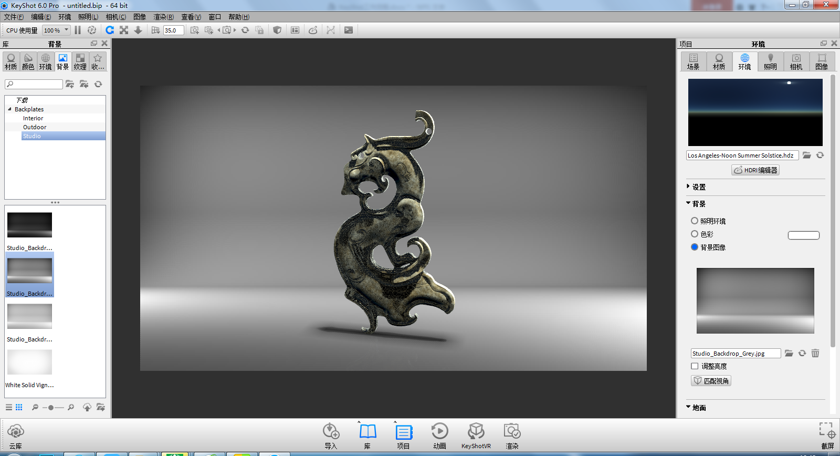This screenshot has width=840, height=456.
Task: Select the White Solid Vignette backplate thumbnail
Action: (x=29, y=362)
